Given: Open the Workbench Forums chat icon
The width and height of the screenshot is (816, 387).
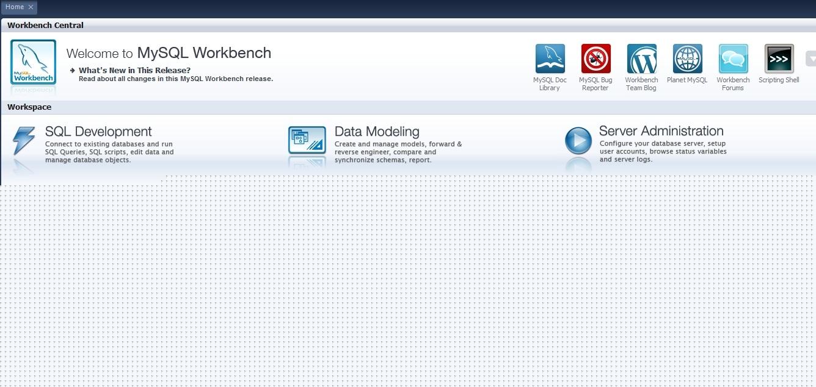Looking at the screenshot, I should click(x=733, y=59).
